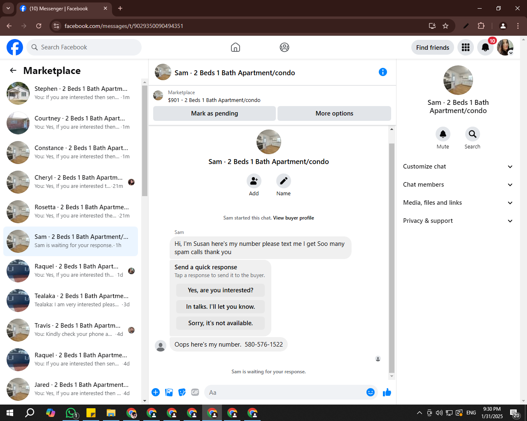Show hidden system tray icons chevron
This screenshot has width=527, height=421.
tap(419, 412)
